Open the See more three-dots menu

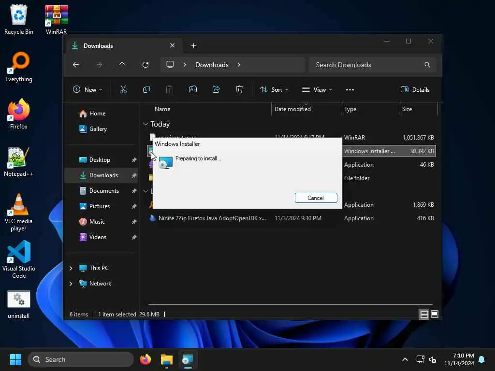[x=350, y=89]
